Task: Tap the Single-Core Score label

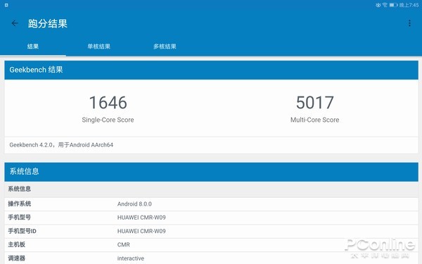Action: point(108,120)
